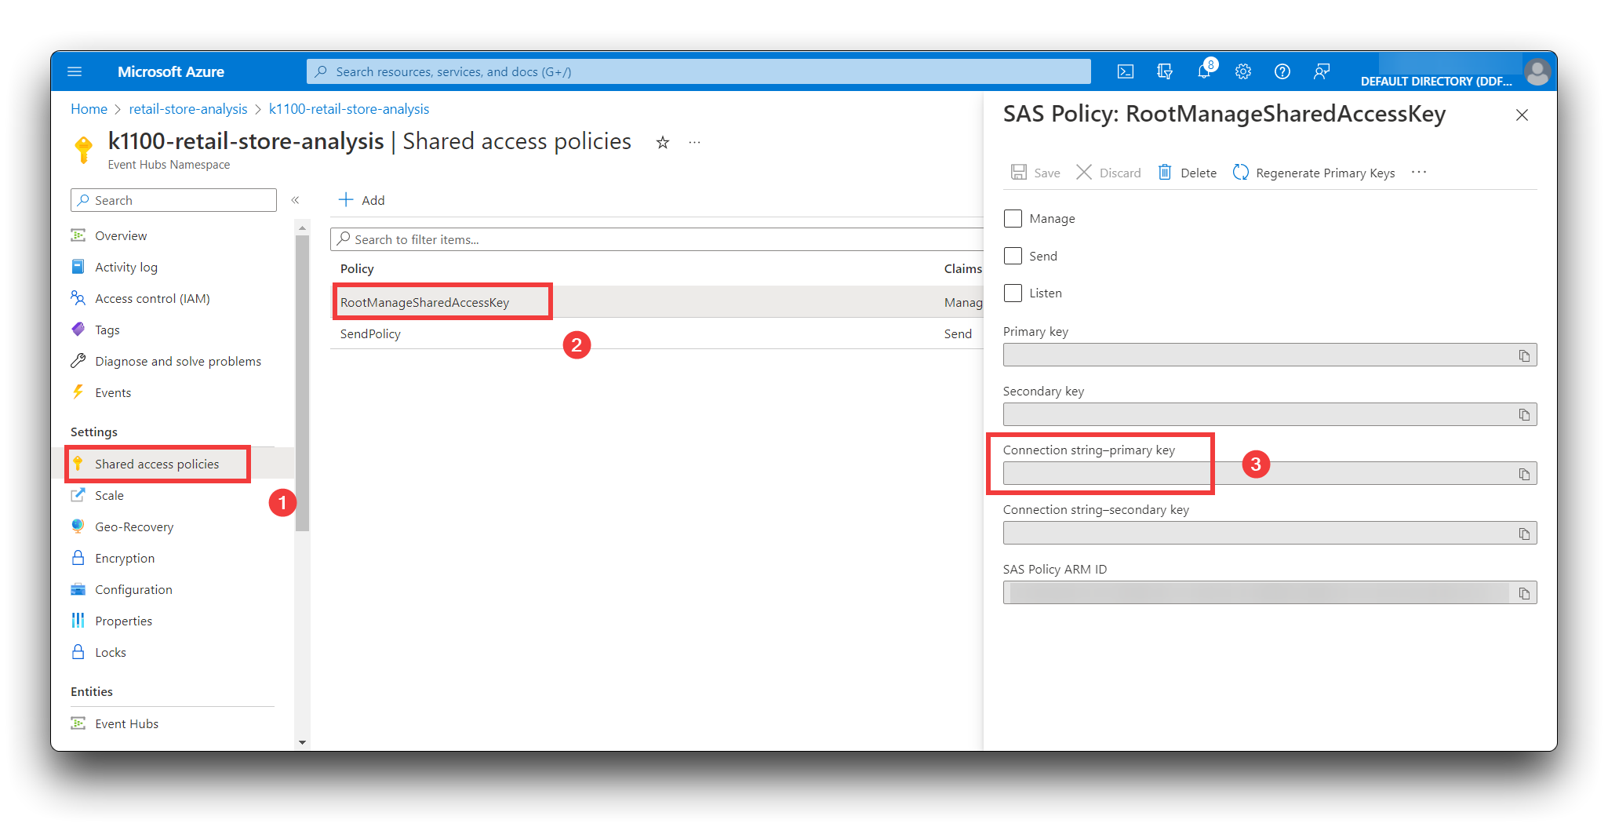Focus the sidebar Search field
The image size is (1608, 827).
173,200
